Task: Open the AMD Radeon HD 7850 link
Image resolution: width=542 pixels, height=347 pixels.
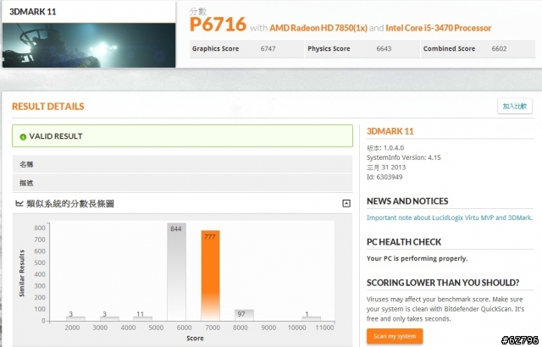Action: 318,28
